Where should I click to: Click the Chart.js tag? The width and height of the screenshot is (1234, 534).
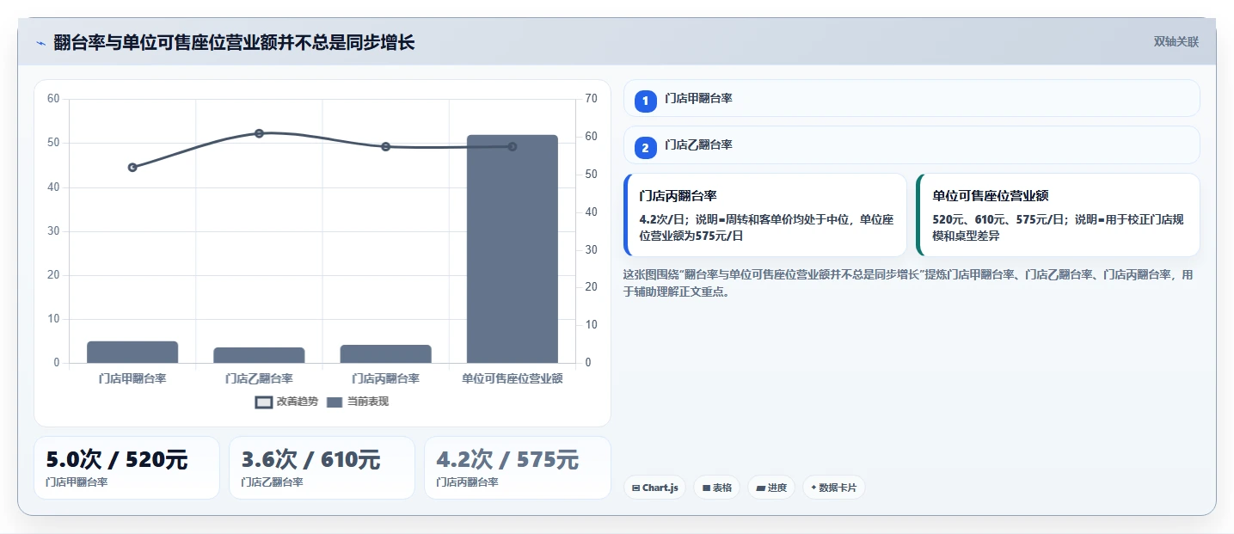(654, 488)
